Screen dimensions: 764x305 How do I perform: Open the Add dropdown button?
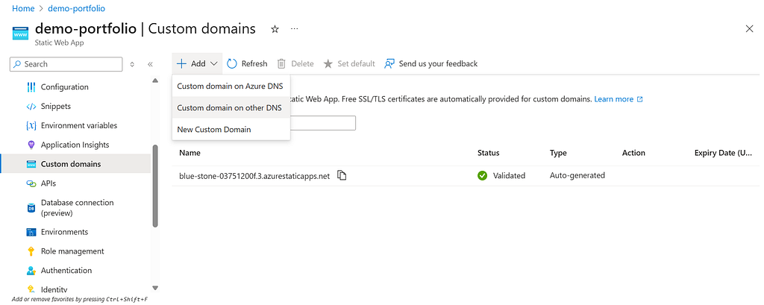[x=197, y=63]
